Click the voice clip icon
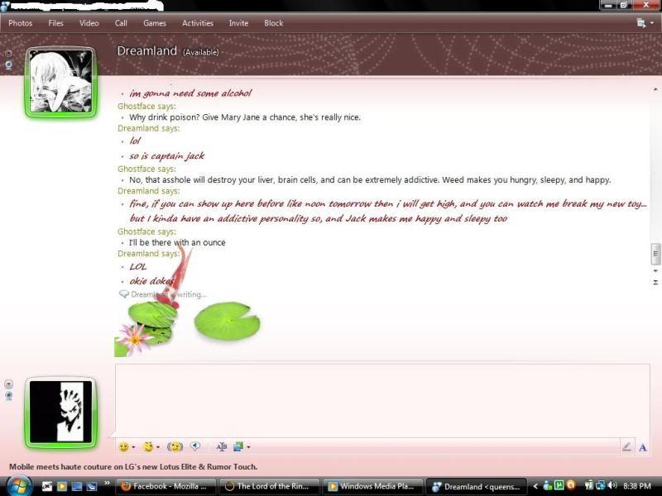 [196, 446]
